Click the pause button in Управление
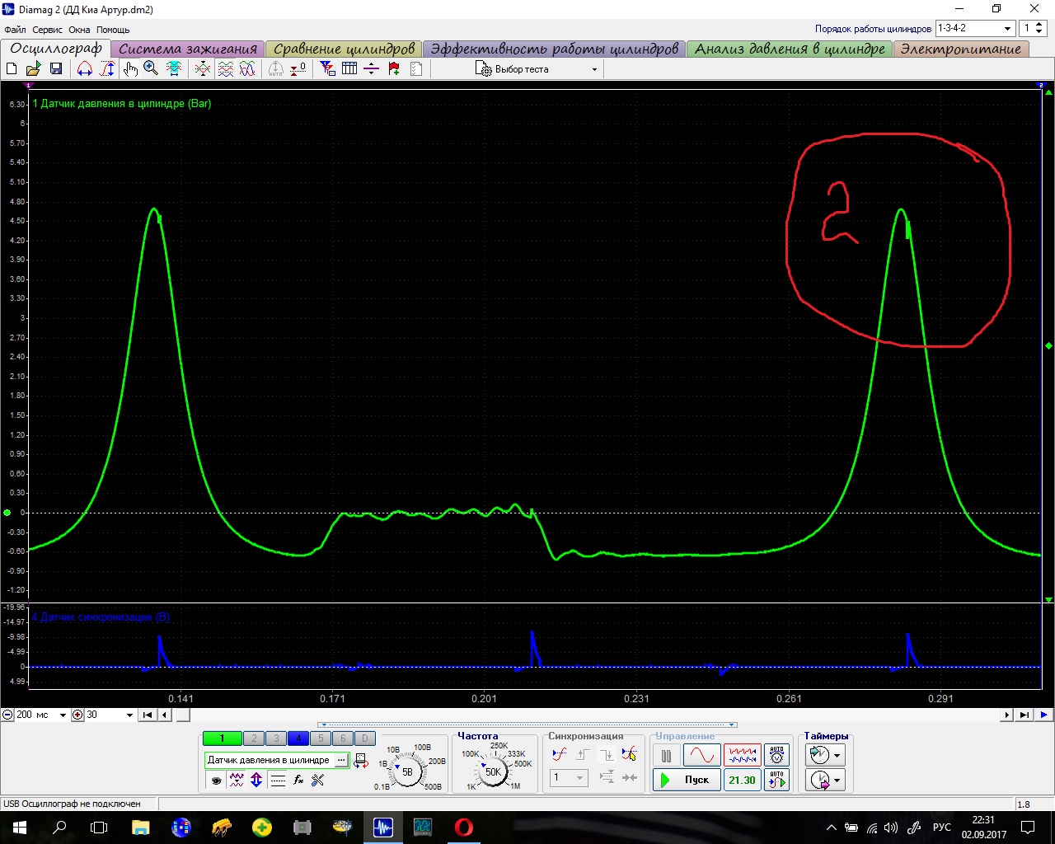Image resolution: width=1055 pixels, height=844 pixels. click(666, 755)
